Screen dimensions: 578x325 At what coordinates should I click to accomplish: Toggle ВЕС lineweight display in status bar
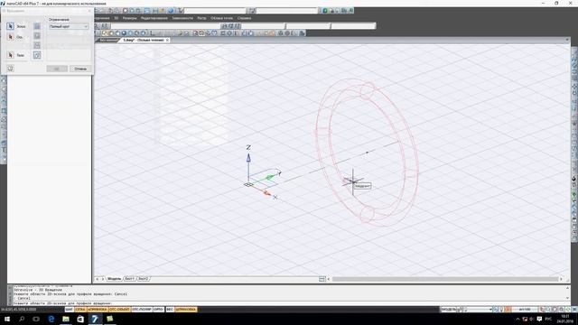click(170, 310)
